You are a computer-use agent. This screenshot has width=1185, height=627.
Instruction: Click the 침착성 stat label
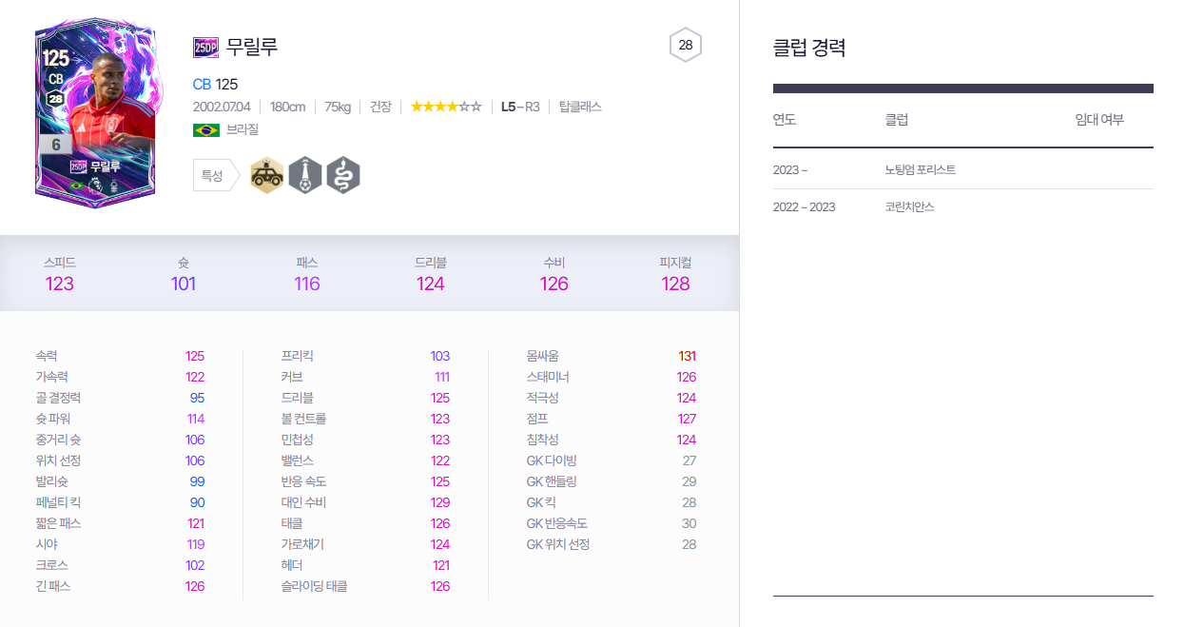point(543,440)
